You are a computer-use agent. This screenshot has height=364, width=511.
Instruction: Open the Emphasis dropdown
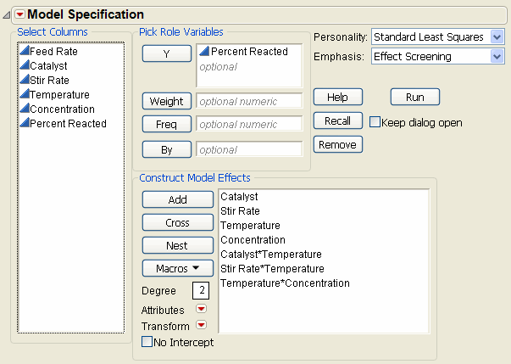497,56
